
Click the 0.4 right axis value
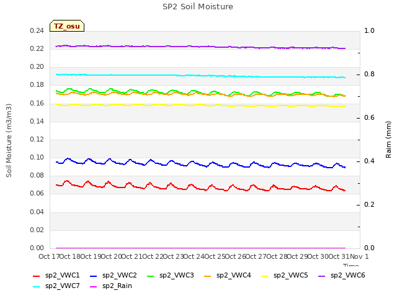point(369,161)
